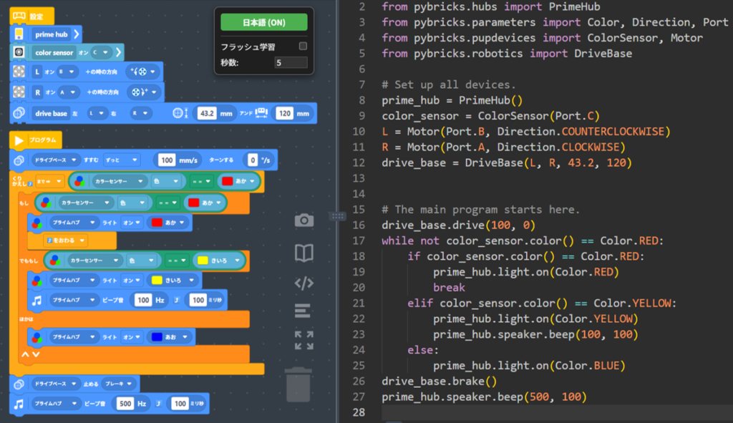The image size is (733, 423).
Task: Click the music note icon on 500 Hz beep block
Action: 19,404
